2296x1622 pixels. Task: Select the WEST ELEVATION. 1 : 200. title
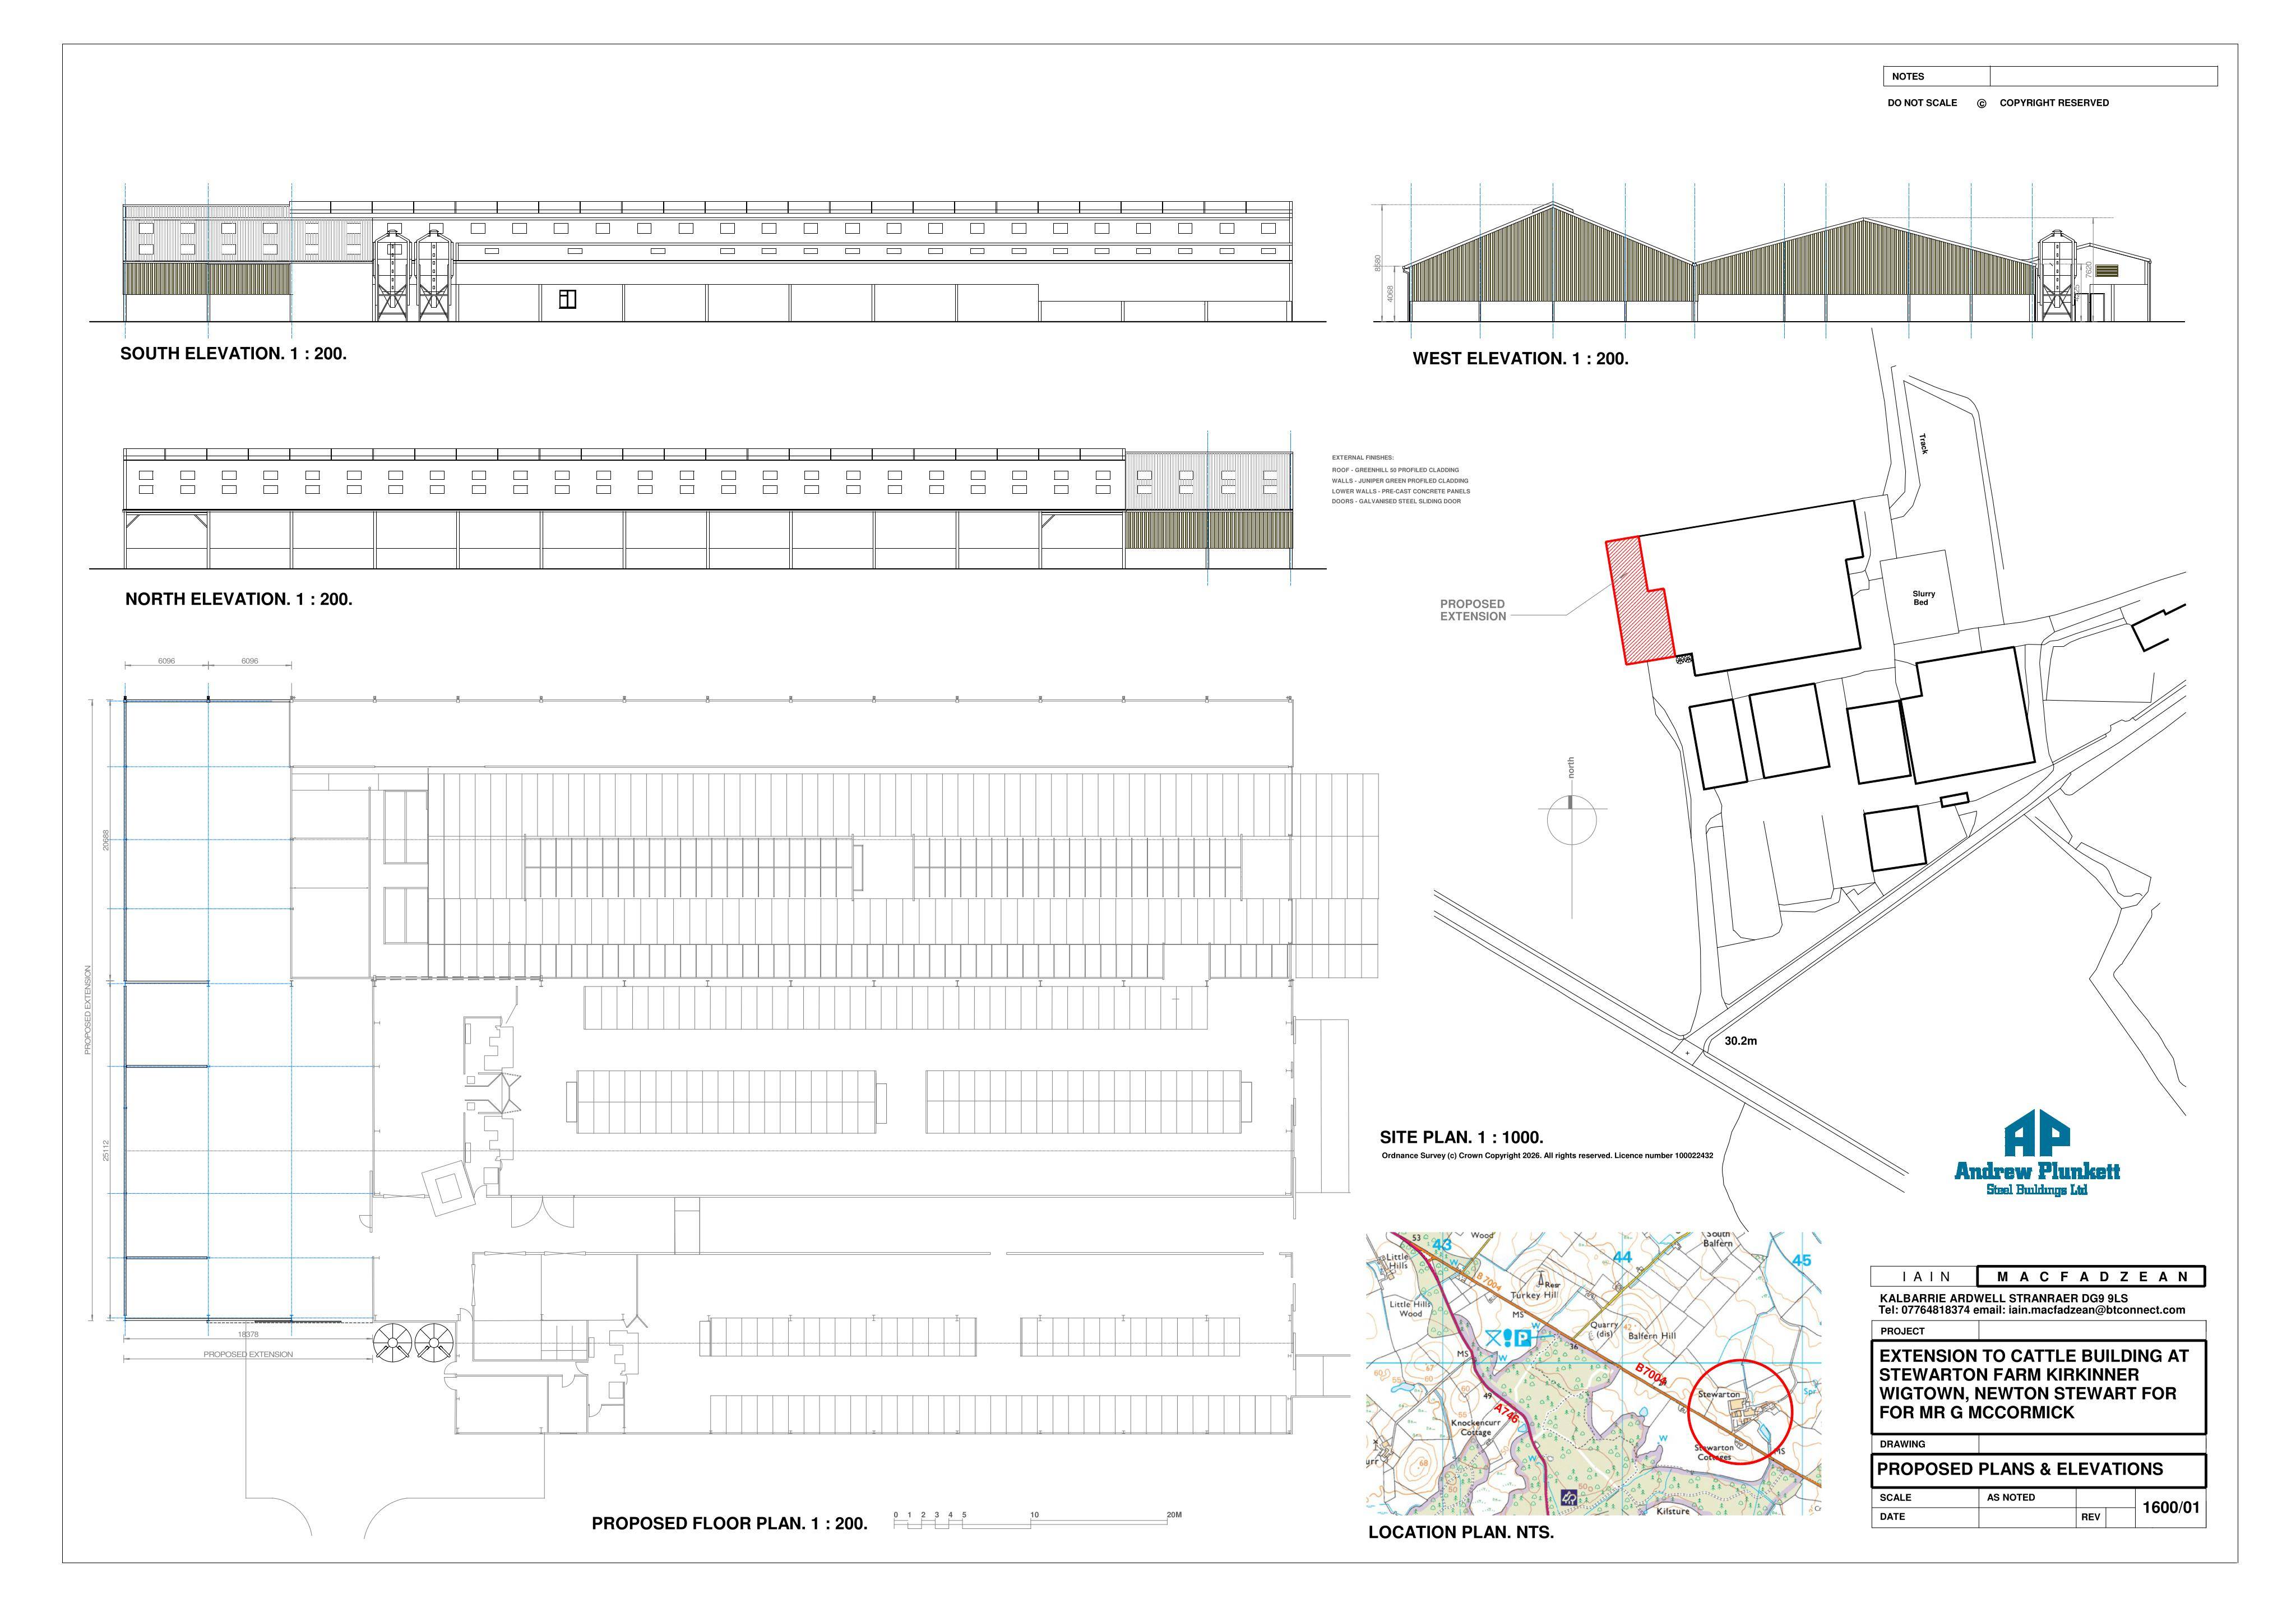(x=1520, y=359)
